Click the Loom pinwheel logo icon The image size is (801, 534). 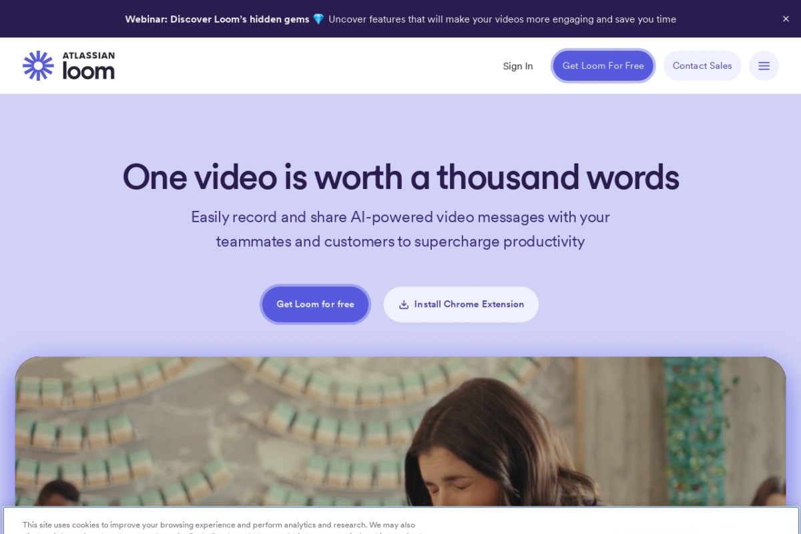38,65
